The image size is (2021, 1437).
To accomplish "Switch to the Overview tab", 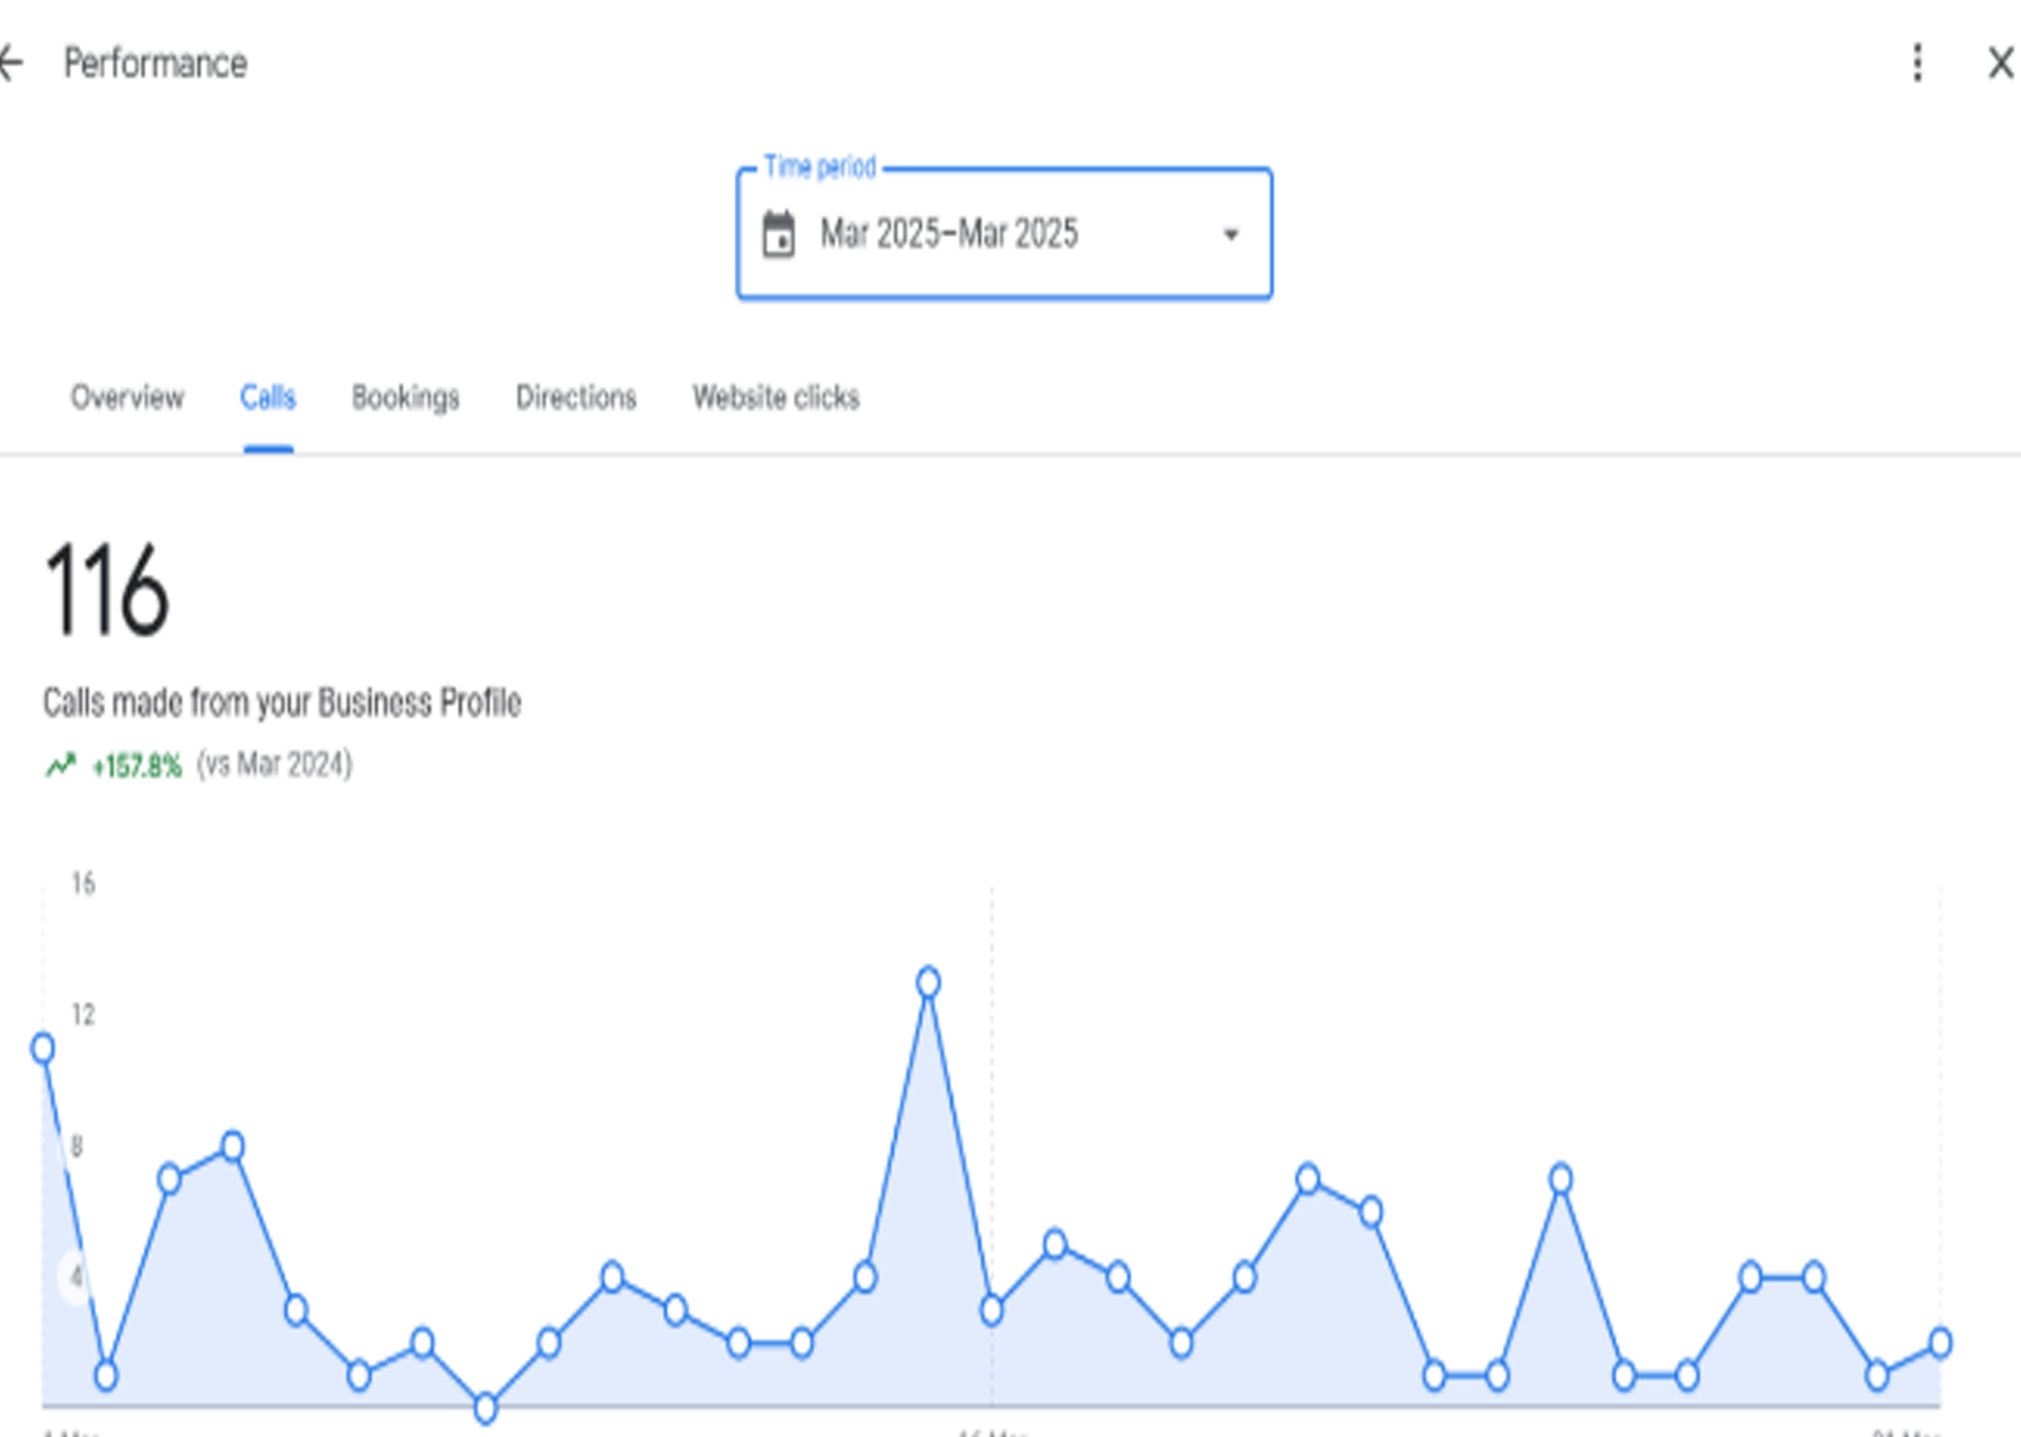I will (x=128, y=397).
